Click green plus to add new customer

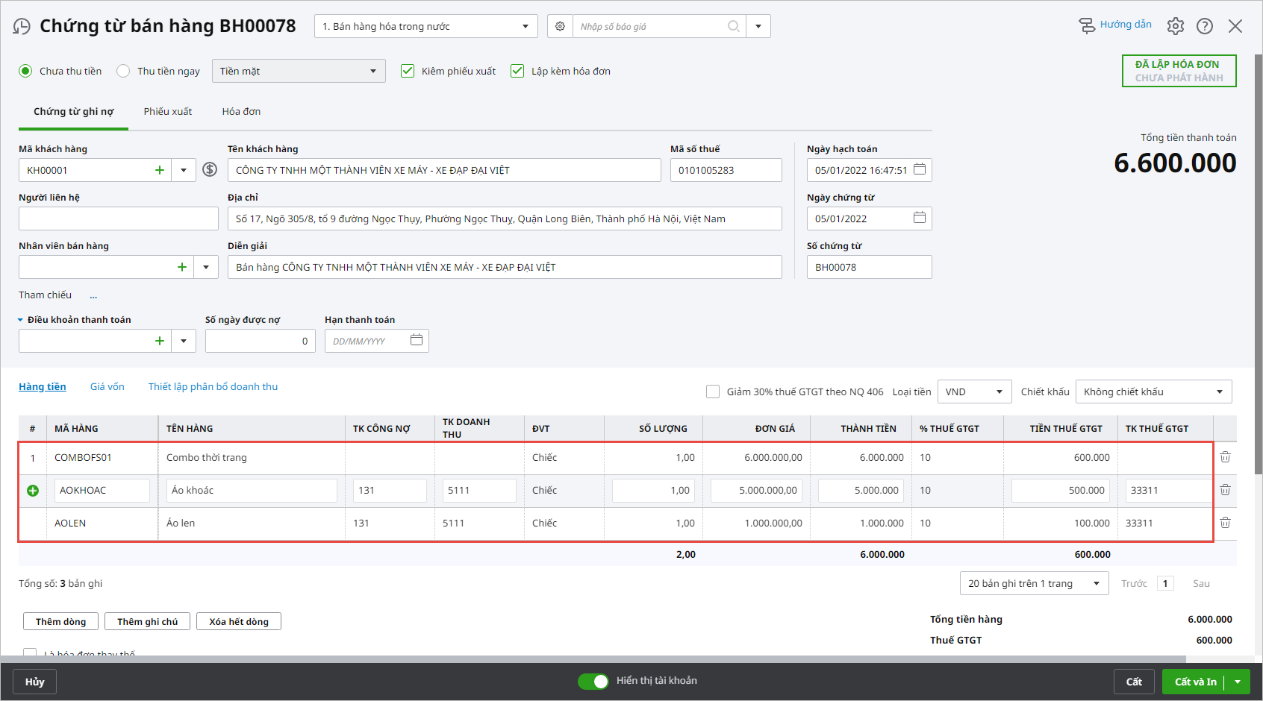(159, 170)
